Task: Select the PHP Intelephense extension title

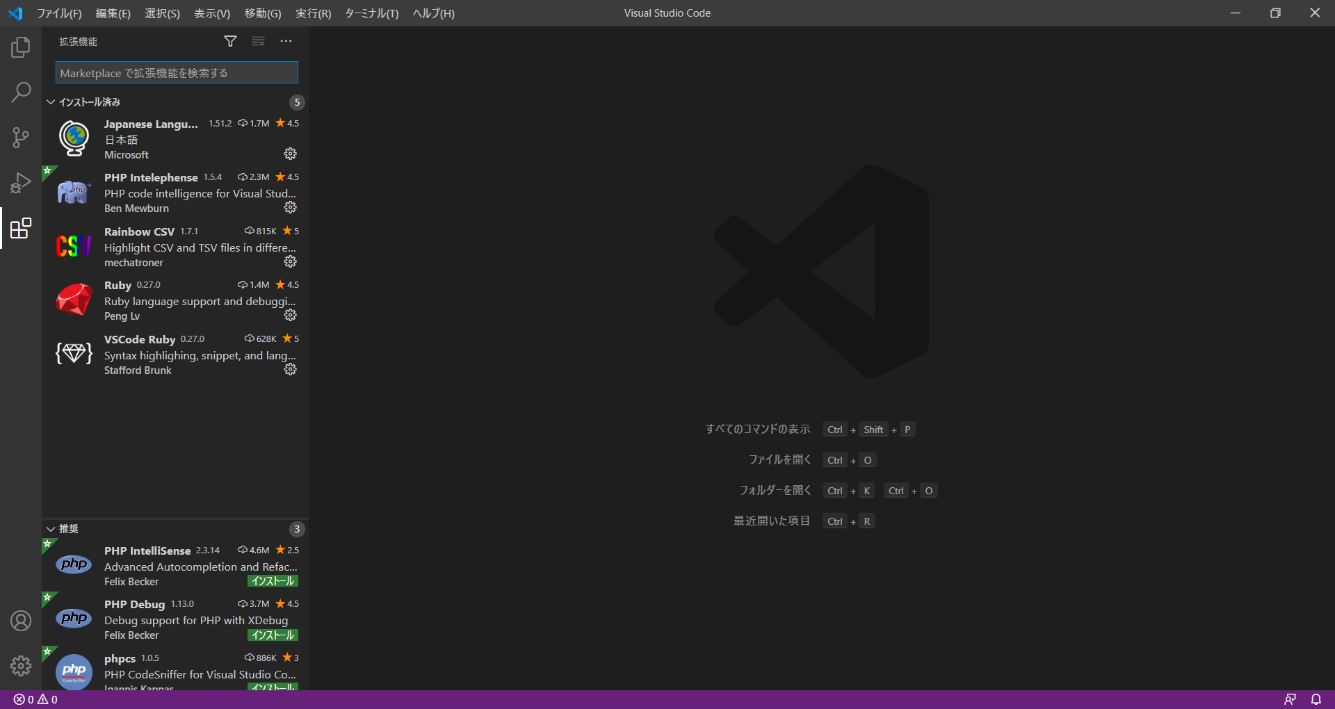Action: point(151,178)
